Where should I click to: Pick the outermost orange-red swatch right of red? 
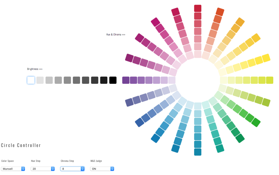pyautogui.click(x=220, y=12)
